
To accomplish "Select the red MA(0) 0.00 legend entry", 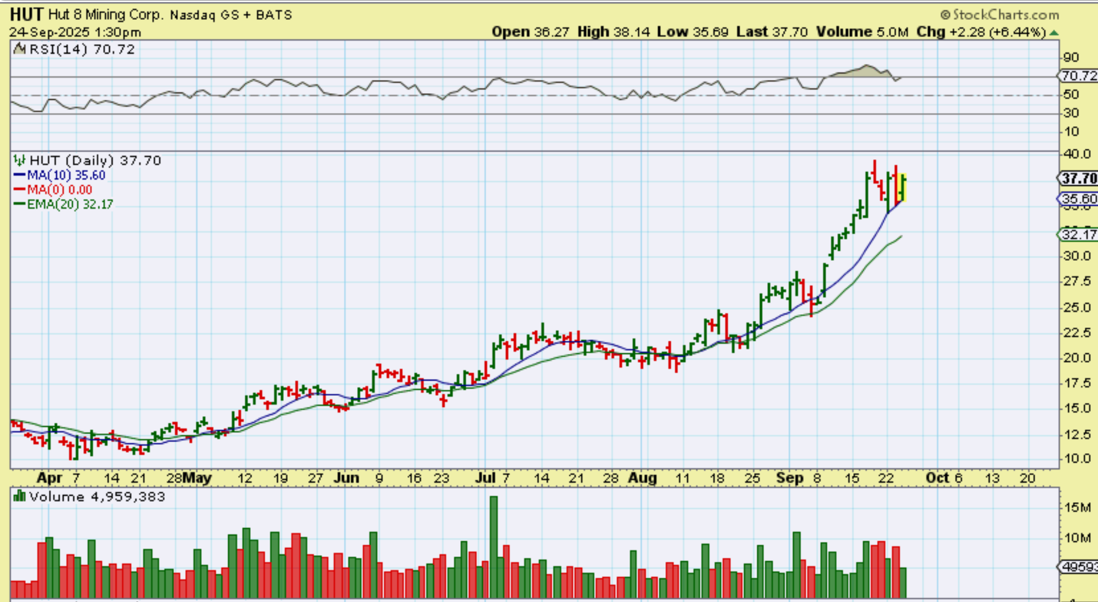I will coord(53,190).
